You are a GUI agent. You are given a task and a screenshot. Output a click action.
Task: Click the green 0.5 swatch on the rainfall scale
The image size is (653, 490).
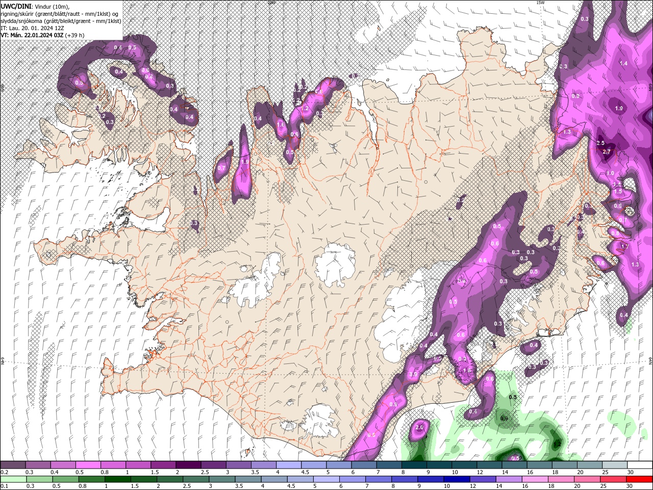65,479
